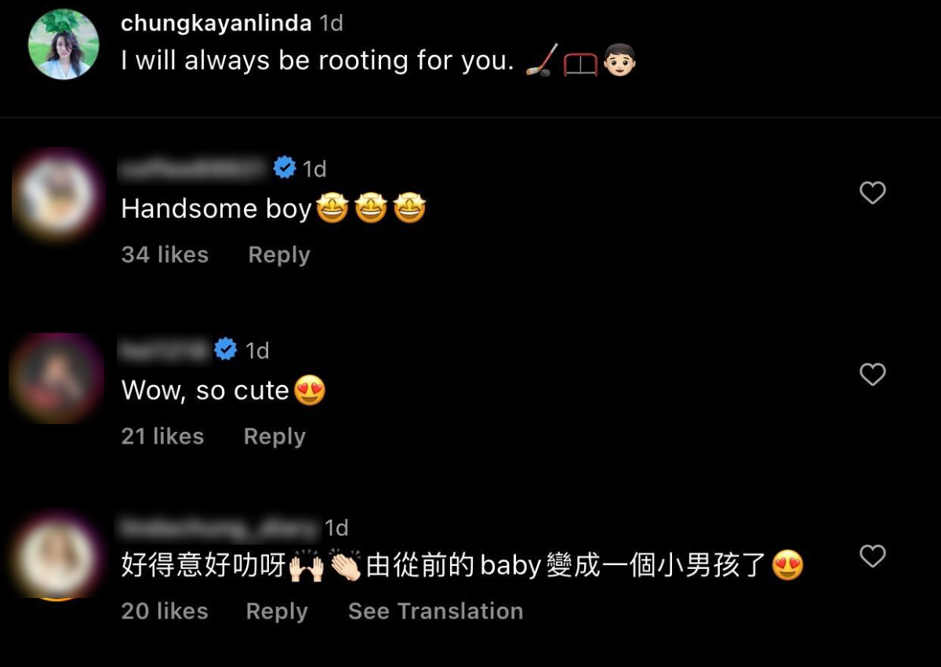Click the hockey stick emoji in caption
Image resolution: width=941 pixels, height=667 pixels.
coord(542,60)
